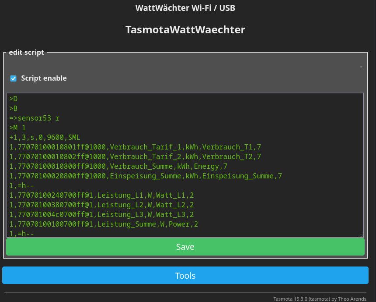The width and height of the screenshot is (376, 302).
Task: Click the Leistung_Summe Power script line
Action: tap(104, 224)
